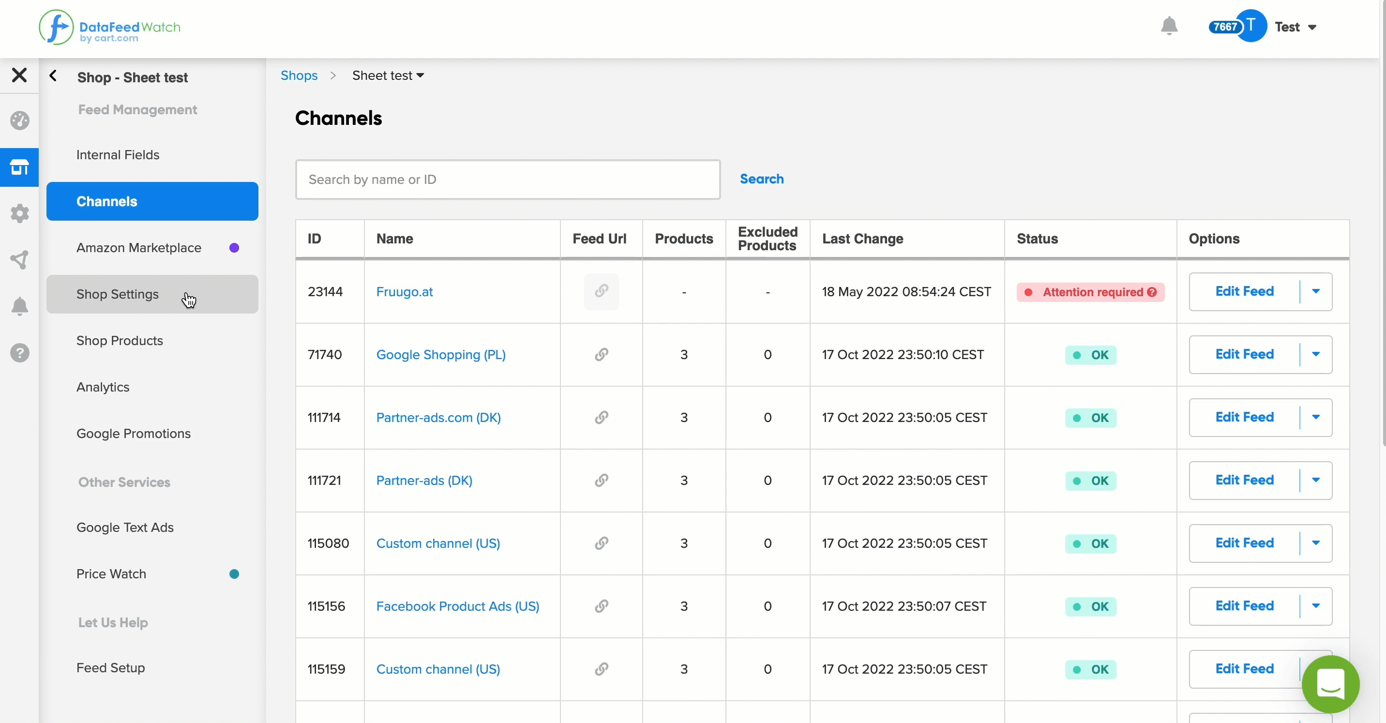Click the DataFeedWatch logo

point(110,28)
